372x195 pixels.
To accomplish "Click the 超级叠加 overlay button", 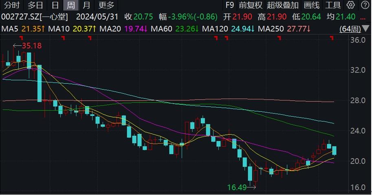I will (x=283, y=5).
